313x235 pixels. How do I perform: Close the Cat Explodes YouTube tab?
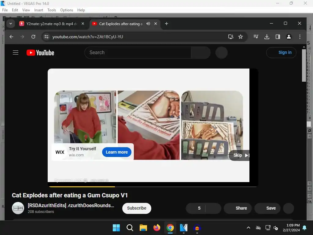coord(156,24)
